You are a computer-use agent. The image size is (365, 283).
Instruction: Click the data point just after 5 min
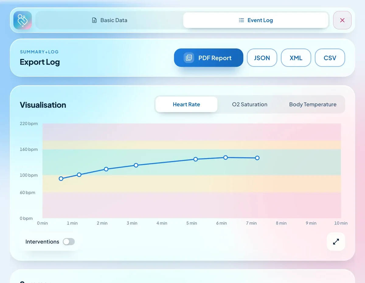(x=196, y=159)
